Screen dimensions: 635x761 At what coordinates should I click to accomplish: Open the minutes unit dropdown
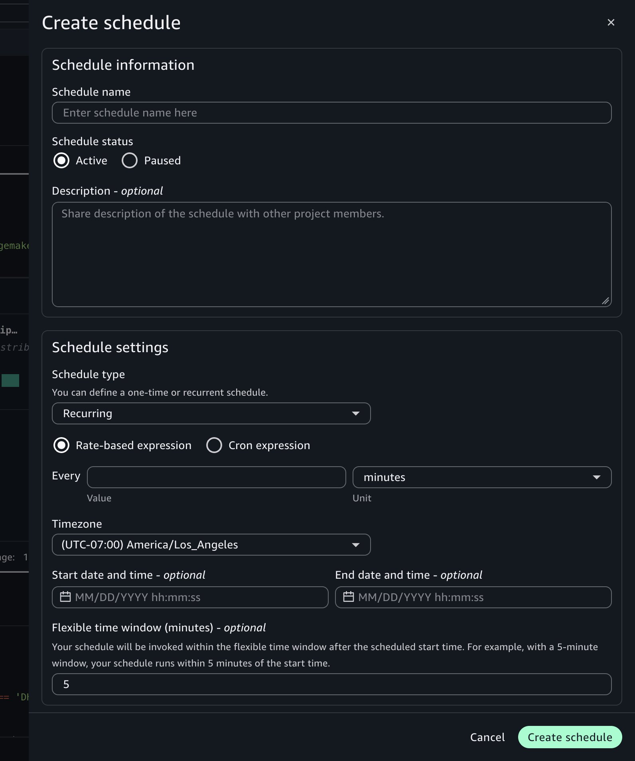point(482,477)
